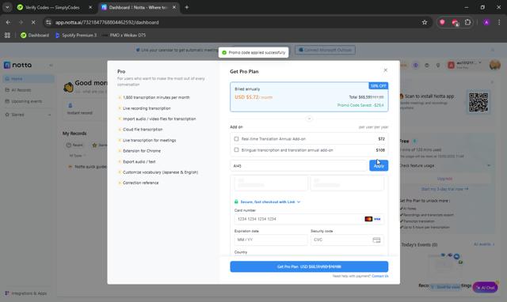Click the Security code CVC field
The image size is (507, 302).
tap(347, 240)
